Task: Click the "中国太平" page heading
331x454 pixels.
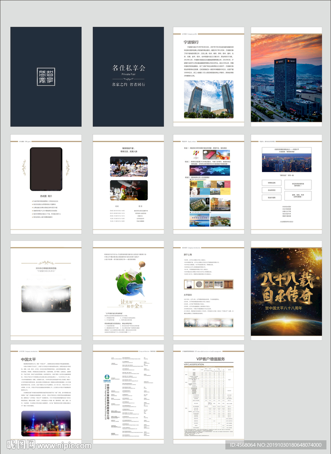Action: (x=28, y=359)
